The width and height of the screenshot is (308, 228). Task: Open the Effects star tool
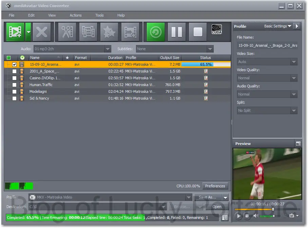click(109, 32)
